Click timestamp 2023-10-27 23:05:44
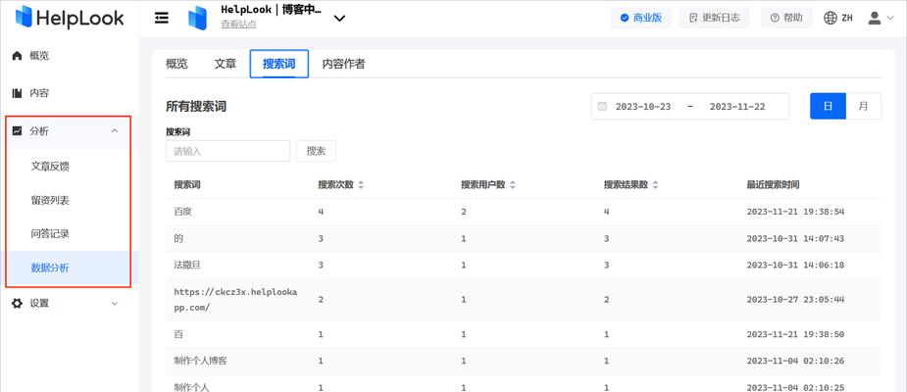Image resolution: width=907 pixels, height=392 pixels. coord(795,300)
